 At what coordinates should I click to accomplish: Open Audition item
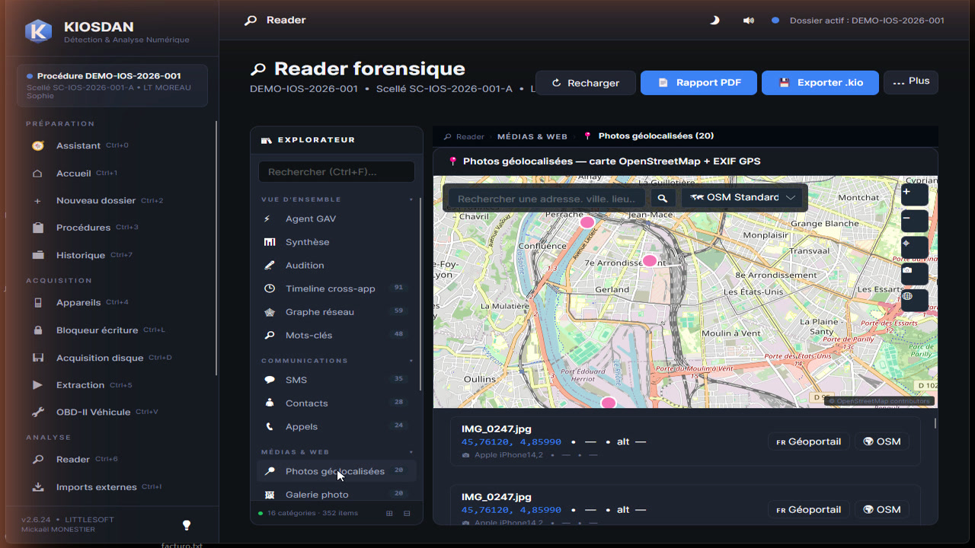pos(335,266)
